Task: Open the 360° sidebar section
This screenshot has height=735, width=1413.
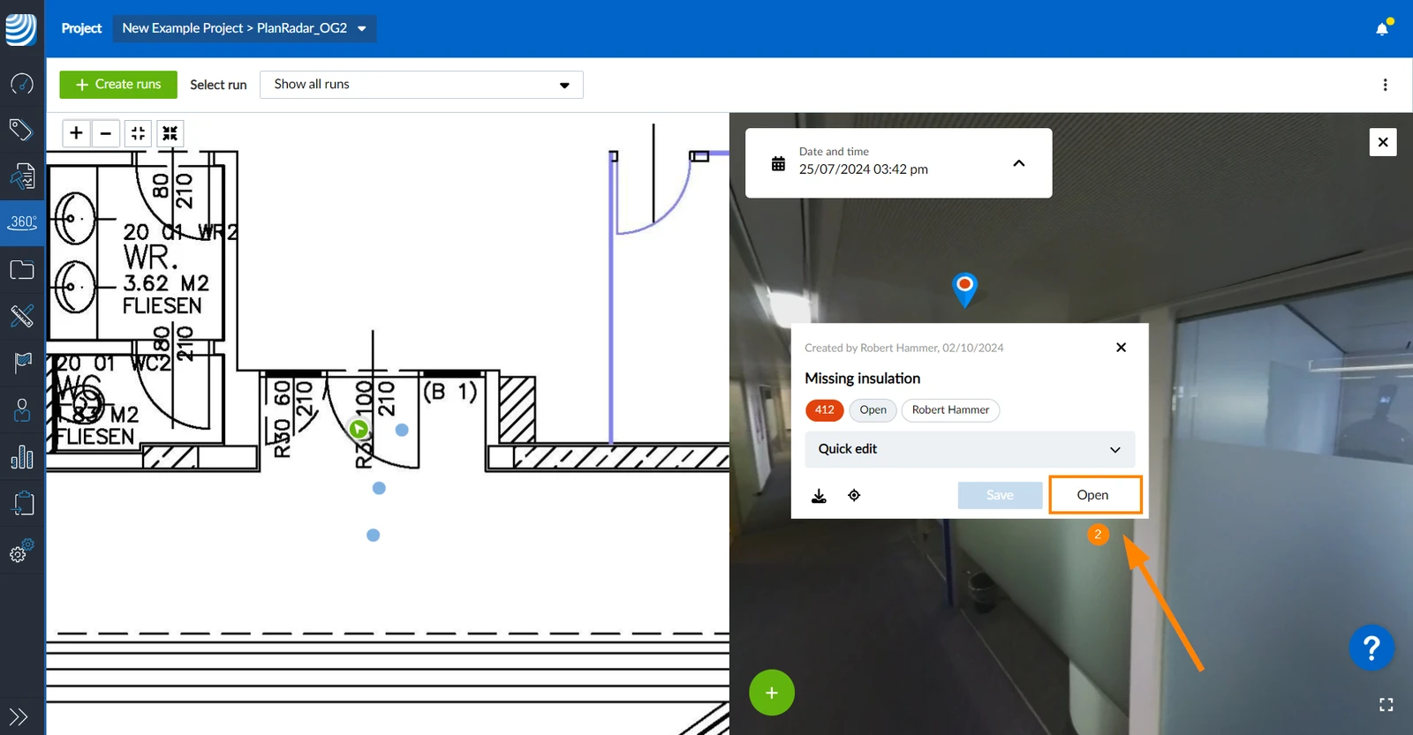Action: [x=22, y=223]
